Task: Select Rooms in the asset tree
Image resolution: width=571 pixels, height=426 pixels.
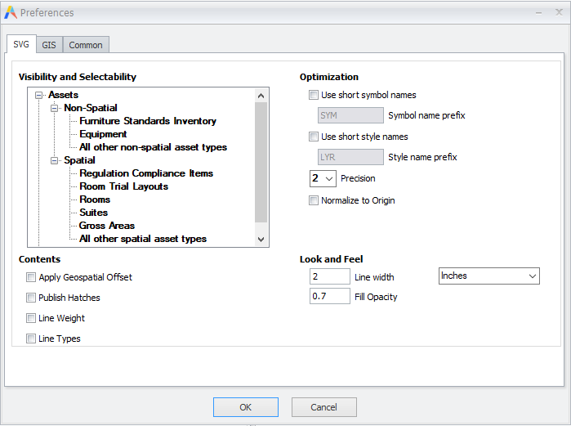Action: (x=95, y=200)
